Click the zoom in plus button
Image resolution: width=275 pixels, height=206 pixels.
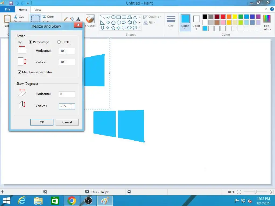coord(272,192)
